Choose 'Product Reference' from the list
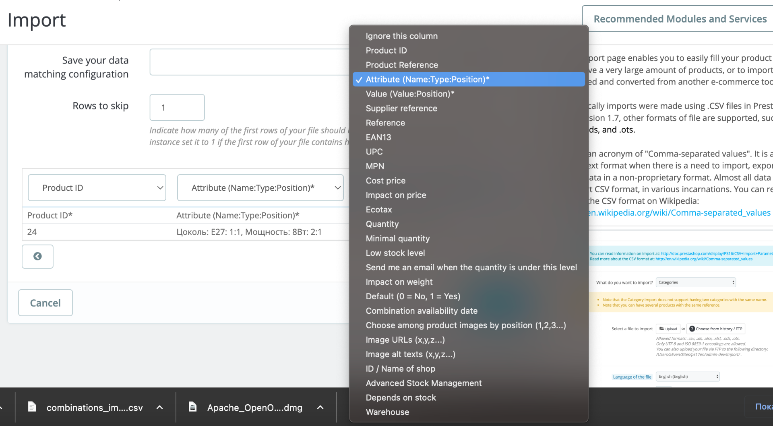This screenshot has width=773, height=426. point(469,65)
